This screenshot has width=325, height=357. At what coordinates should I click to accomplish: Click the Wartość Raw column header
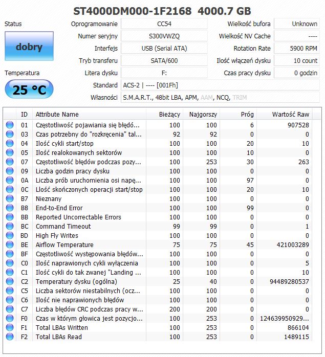290,114
